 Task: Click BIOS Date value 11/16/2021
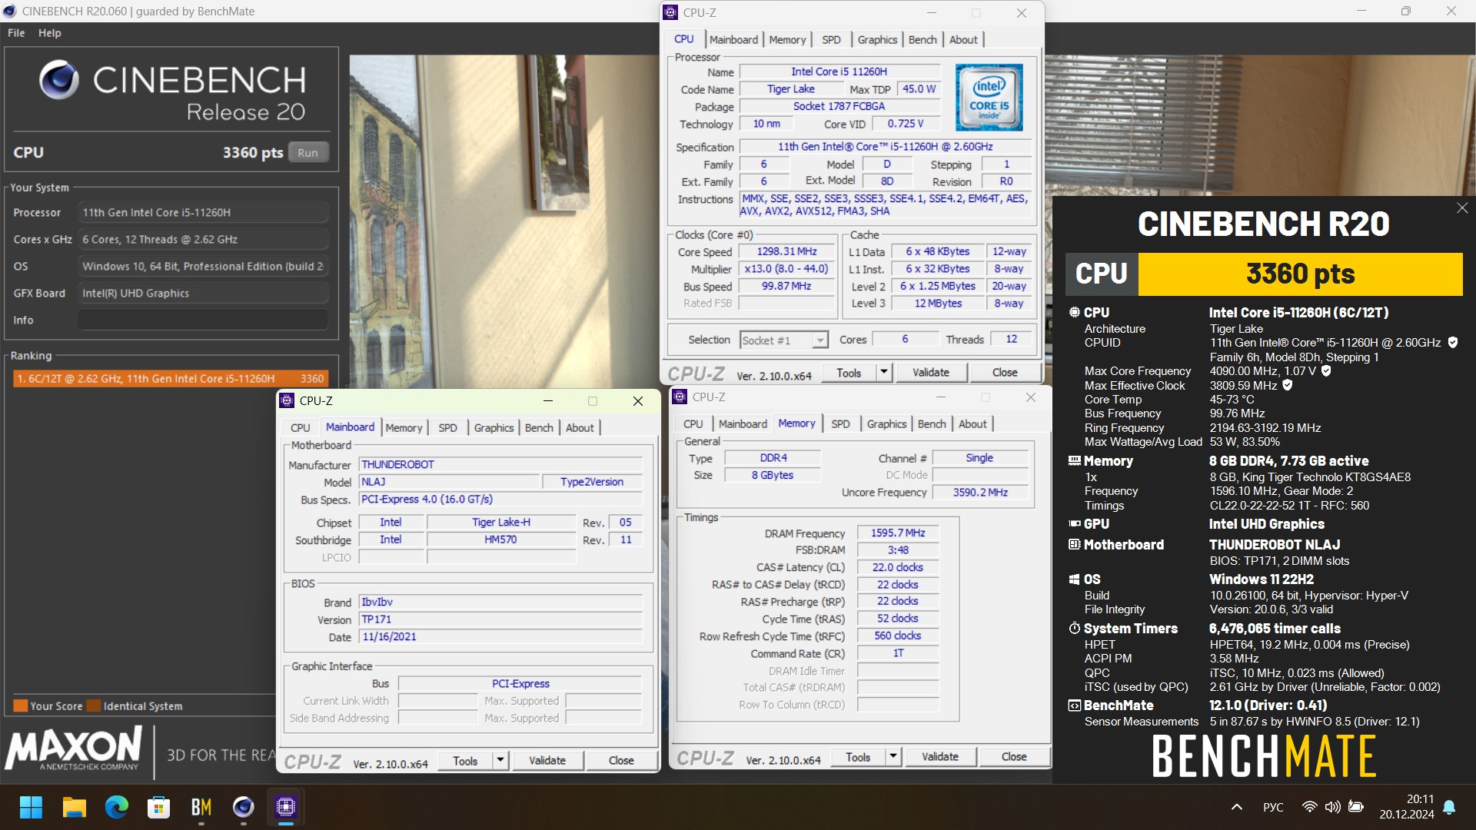point(500,637)
